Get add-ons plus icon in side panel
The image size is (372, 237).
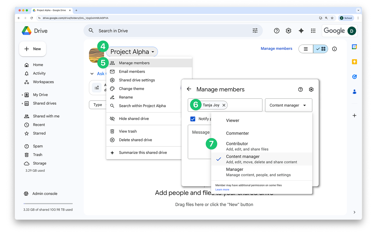(x=354, y=116)
